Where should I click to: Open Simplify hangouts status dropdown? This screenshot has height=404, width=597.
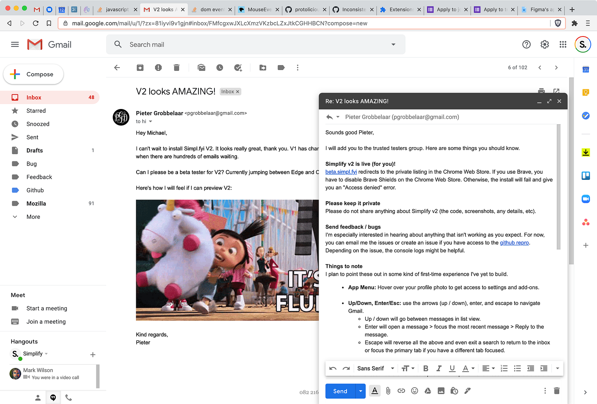pos(46,354)
